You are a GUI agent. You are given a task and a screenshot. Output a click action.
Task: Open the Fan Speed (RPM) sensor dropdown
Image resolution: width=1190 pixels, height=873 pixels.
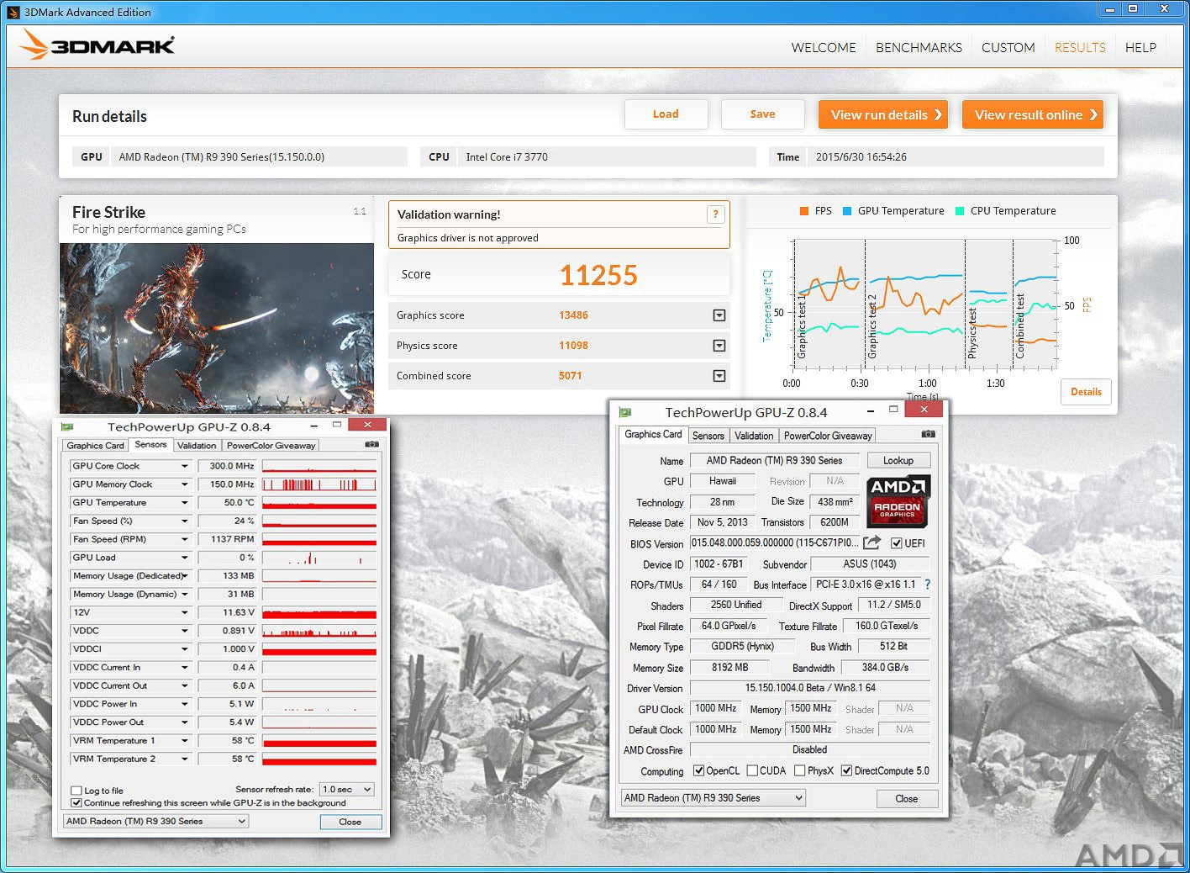pos(185,539)
